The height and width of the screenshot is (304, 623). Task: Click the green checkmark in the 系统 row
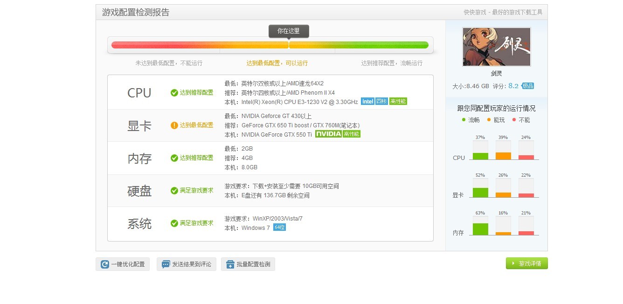point(174,223)
